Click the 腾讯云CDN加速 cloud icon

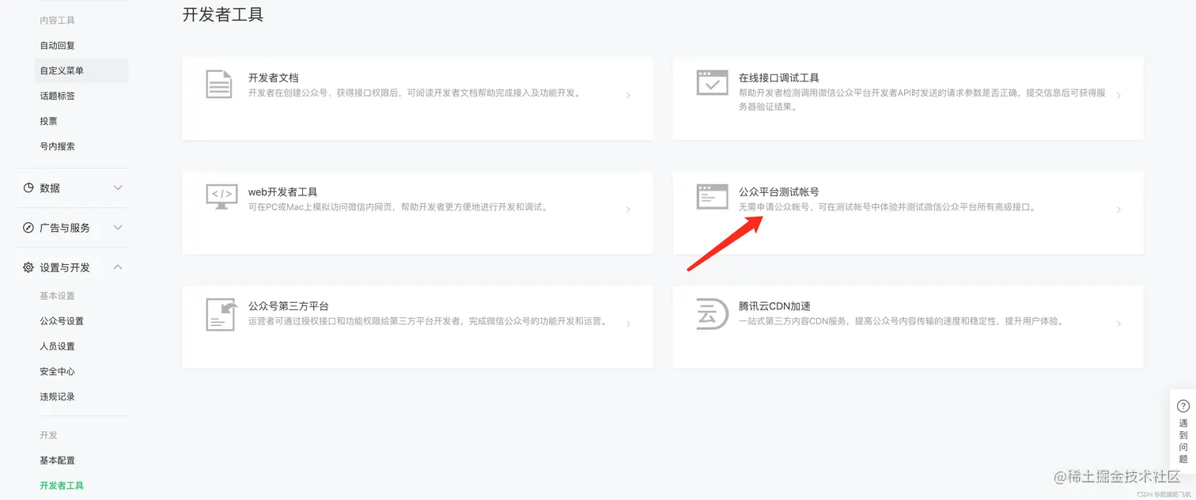click(712, 313)
